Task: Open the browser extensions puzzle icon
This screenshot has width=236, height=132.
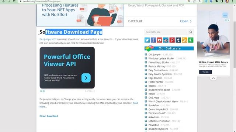Action: [216, 1]
